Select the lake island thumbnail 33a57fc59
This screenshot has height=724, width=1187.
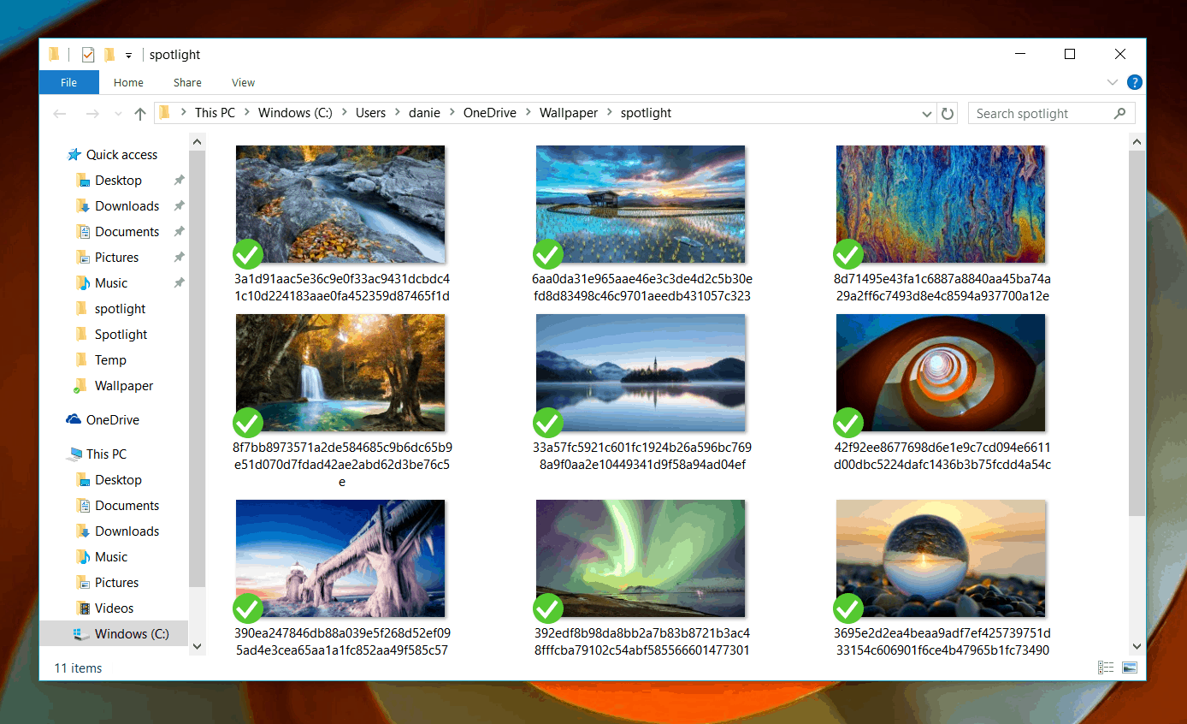click(641, 372)
